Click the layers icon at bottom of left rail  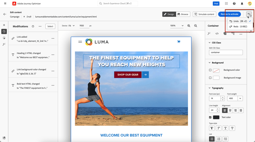4,138
